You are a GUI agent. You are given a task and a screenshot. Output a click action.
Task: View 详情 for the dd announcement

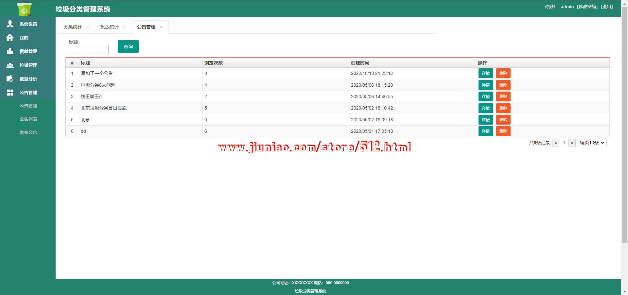pos(486,131)
